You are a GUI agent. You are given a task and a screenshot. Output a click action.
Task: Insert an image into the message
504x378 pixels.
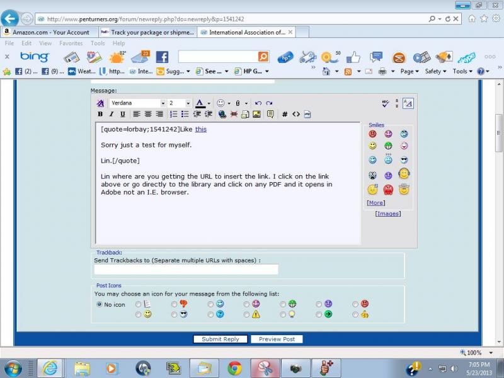pyautogui.click(x=256, y=114)
